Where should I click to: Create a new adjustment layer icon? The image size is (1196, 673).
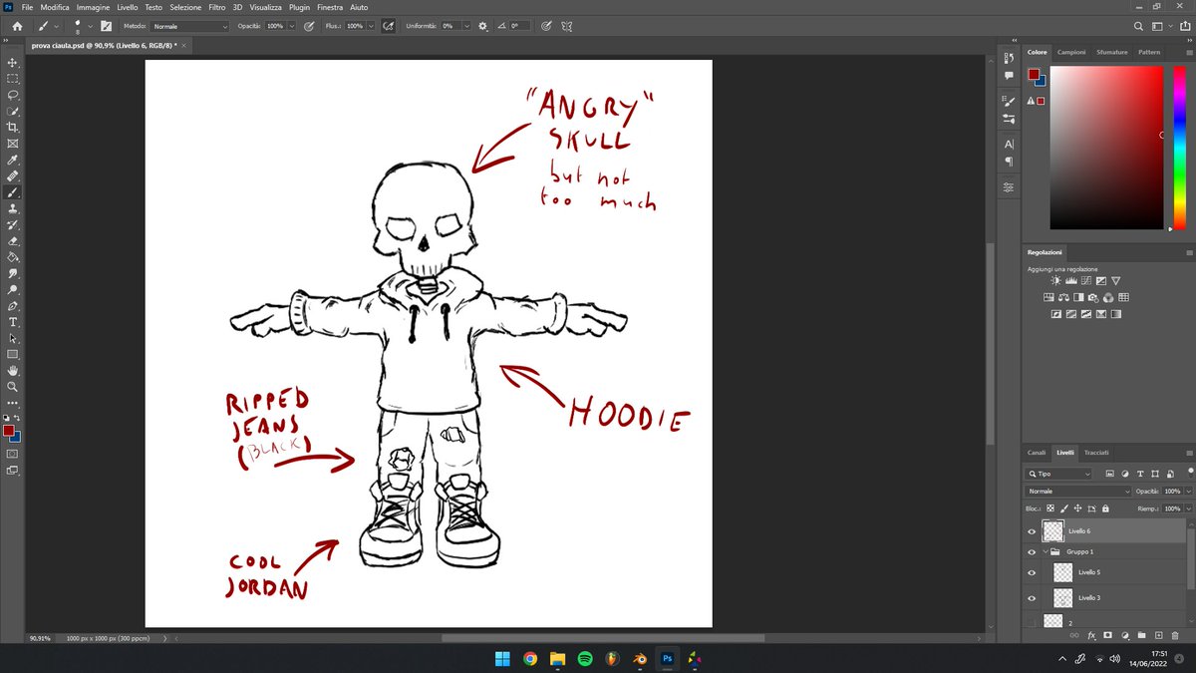pos(1124,635)
